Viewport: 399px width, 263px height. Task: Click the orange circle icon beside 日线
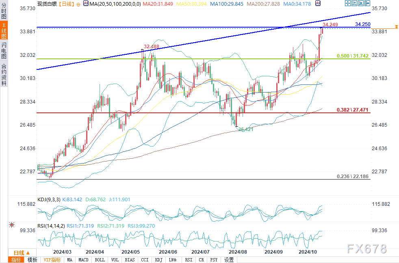78,4
